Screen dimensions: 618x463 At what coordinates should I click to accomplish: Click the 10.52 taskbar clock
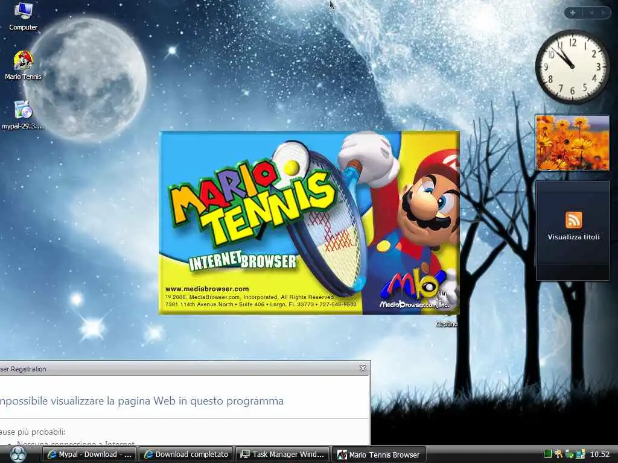pyautogui.click(x=599, y=455)
